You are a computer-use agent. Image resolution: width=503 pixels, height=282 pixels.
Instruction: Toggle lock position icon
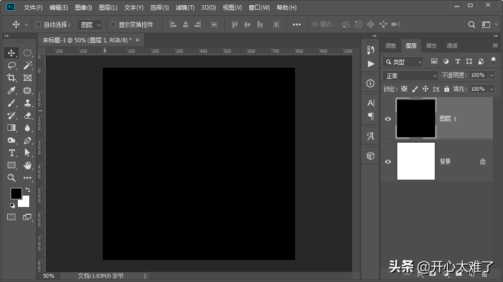coord(425,89)
